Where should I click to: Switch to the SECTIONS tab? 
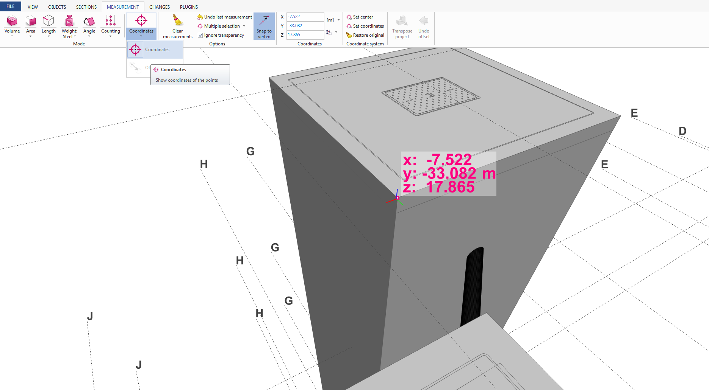click(x=86, y=7)
